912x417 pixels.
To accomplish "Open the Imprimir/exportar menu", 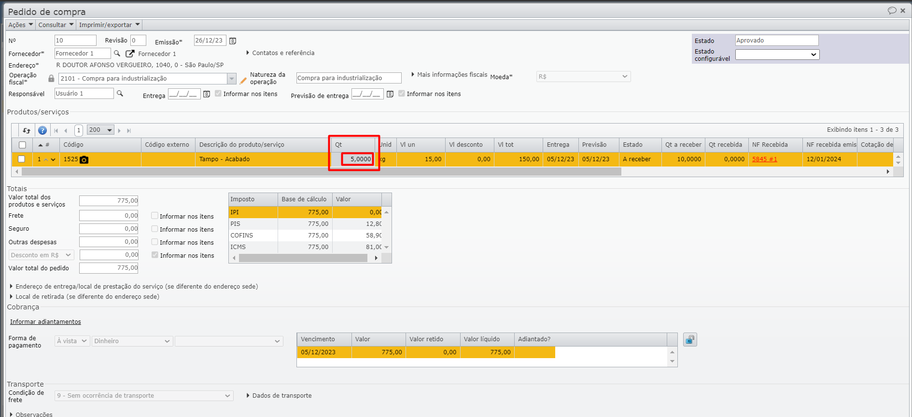I will pos(110,25).
